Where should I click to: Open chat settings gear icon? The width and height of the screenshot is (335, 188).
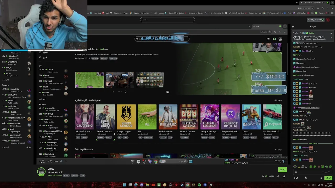(x=321, y=178)
